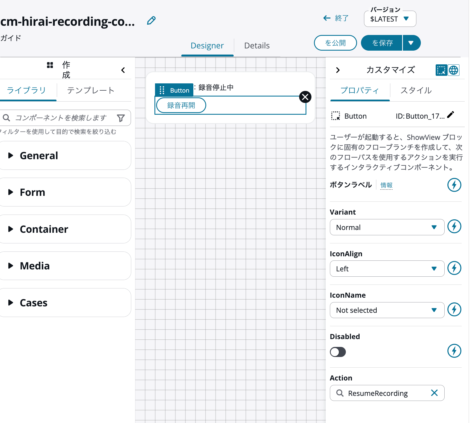This screenshot has height=423, width=474.
Task: Click the back arrow next to 終了
Action: click(x=327, y=18)
